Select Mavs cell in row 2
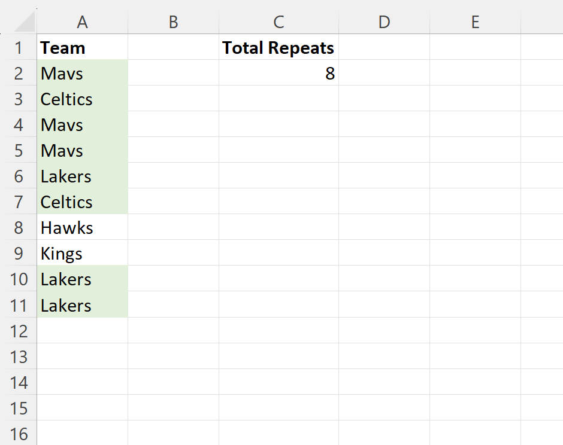The width and height of the screenshot is (563, 445). pos(82,73)
